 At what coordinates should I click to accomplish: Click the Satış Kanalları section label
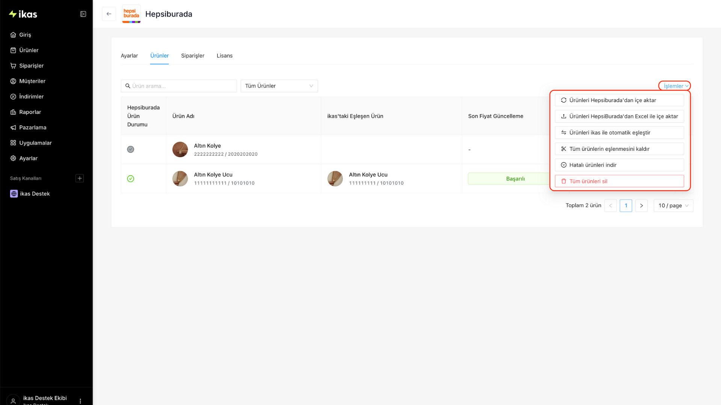[x=26, y=178]
